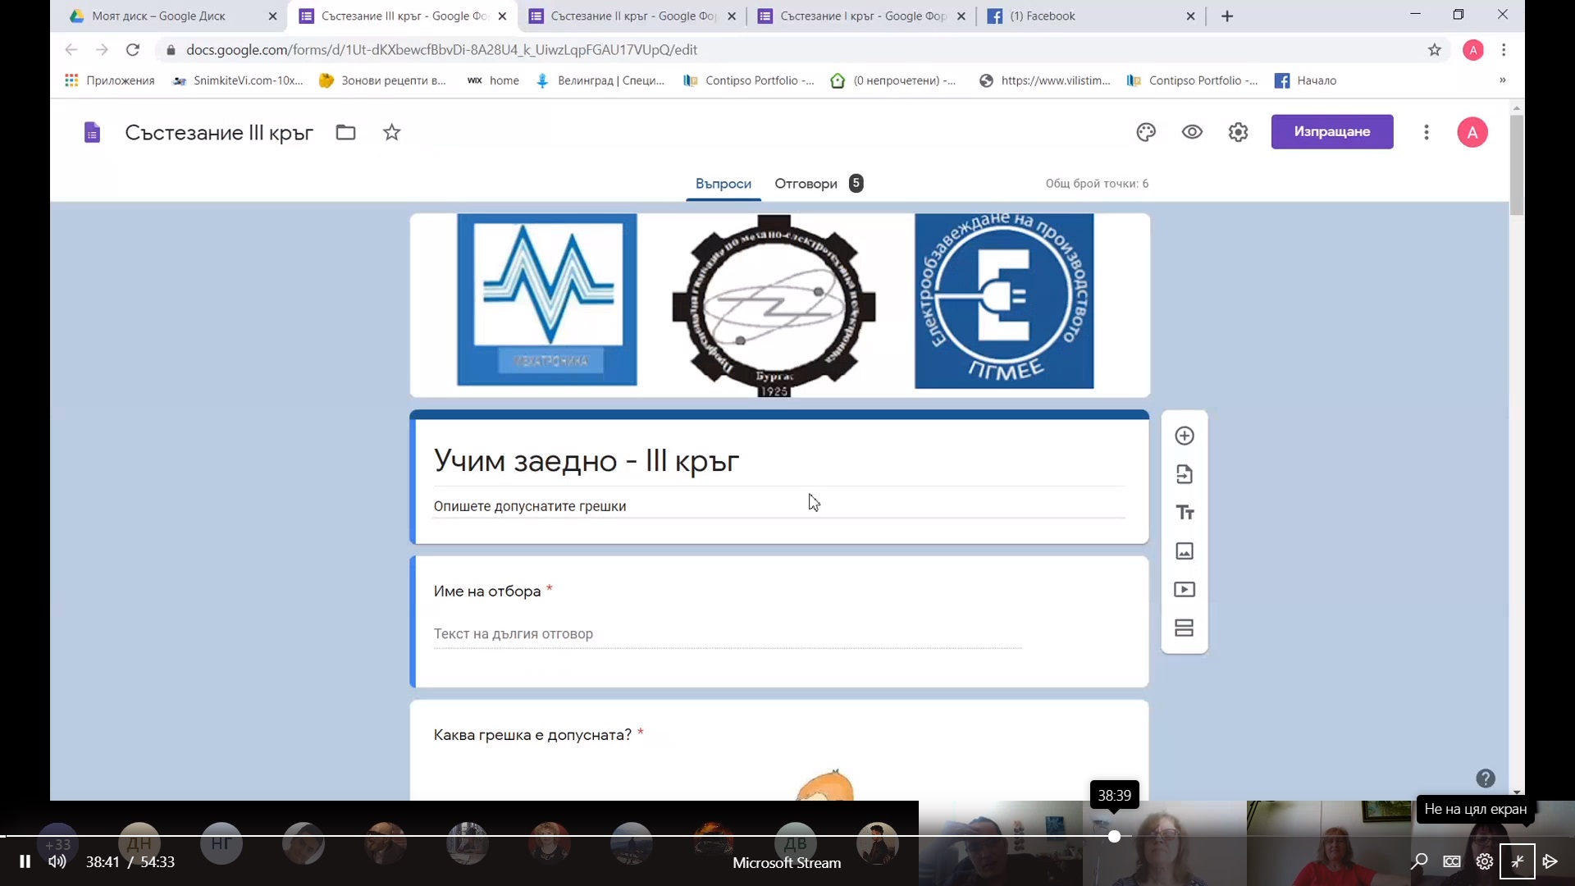This screenshot has height=886, width=1575.
Task: Switch to the Въпроси tab
Action: pos(724,184)
